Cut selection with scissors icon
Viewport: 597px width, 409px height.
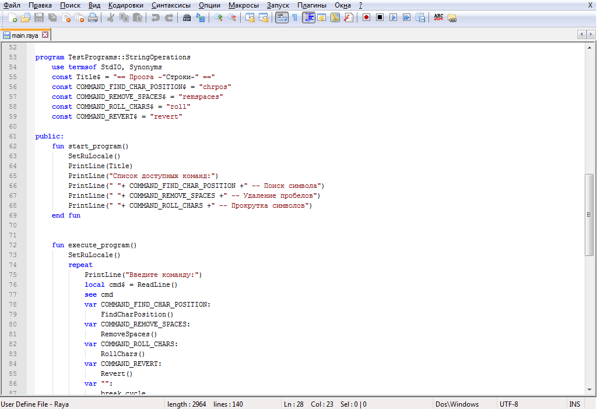[110, 17]
